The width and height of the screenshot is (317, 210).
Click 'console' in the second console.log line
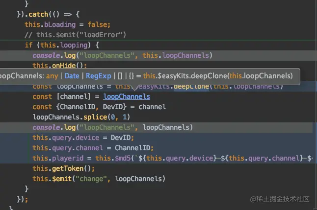46,127
